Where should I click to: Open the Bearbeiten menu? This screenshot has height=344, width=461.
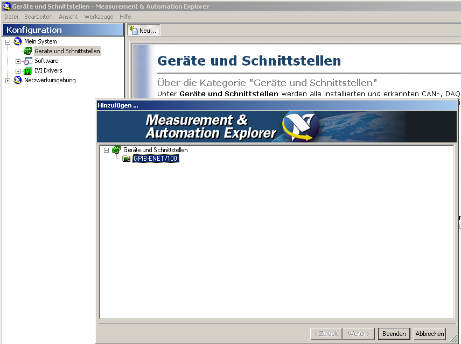[39, 17]
